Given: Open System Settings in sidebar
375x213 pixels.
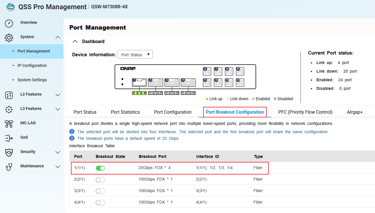Looking at the screenshot, I should coord(32,80).
